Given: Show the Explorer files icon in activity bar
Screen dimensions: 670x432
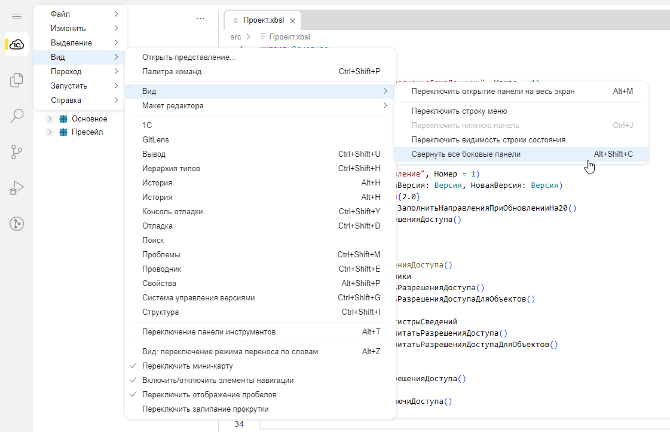Looking at the screenshot, I should point(17,80).
